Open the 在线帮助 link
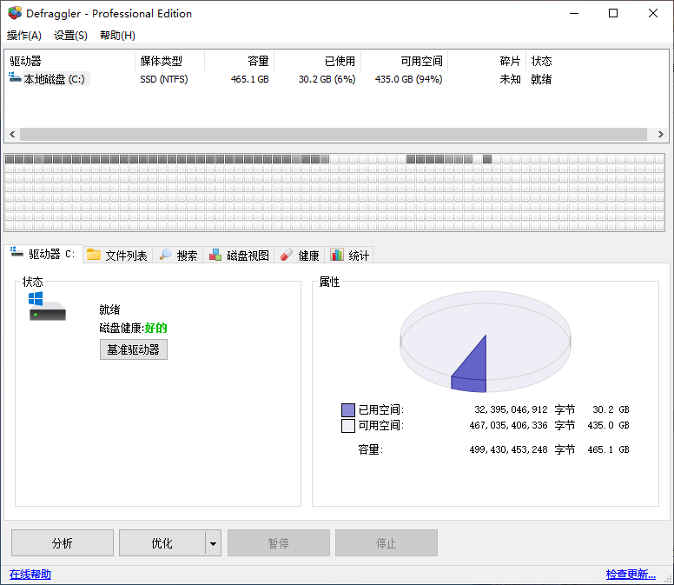The height and width of the screenshot is (585, 674). pos(30,575)
